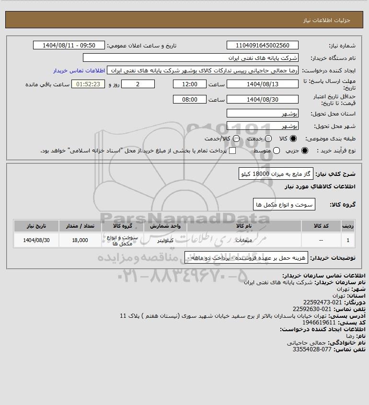Viewport: 369px width, 405px height.
Task: Click the remaining time countdown box
Action: (x=88, y=84)
